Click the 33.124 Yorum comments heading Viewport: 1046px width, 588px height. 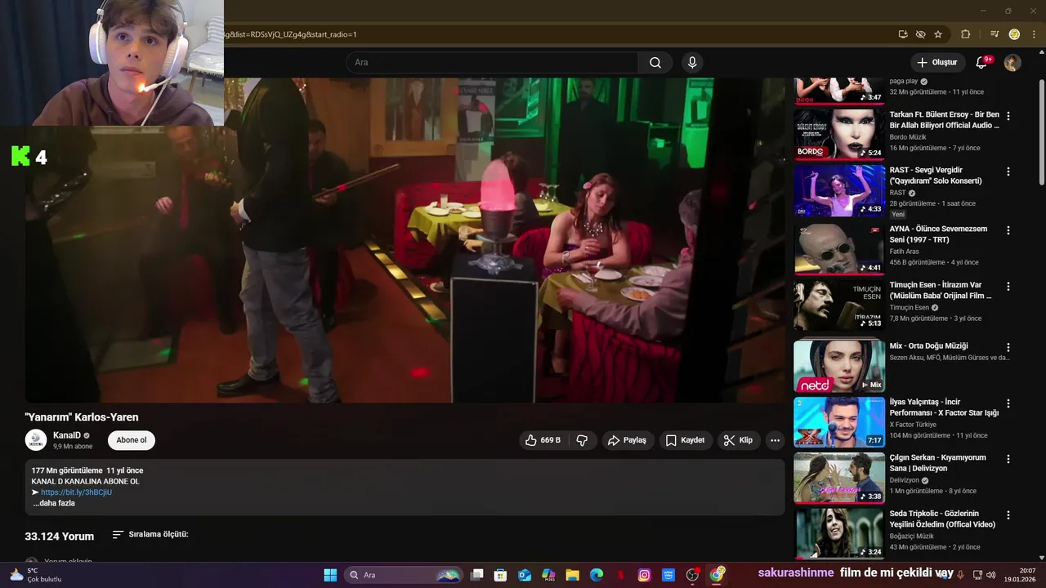click(59, 537)
